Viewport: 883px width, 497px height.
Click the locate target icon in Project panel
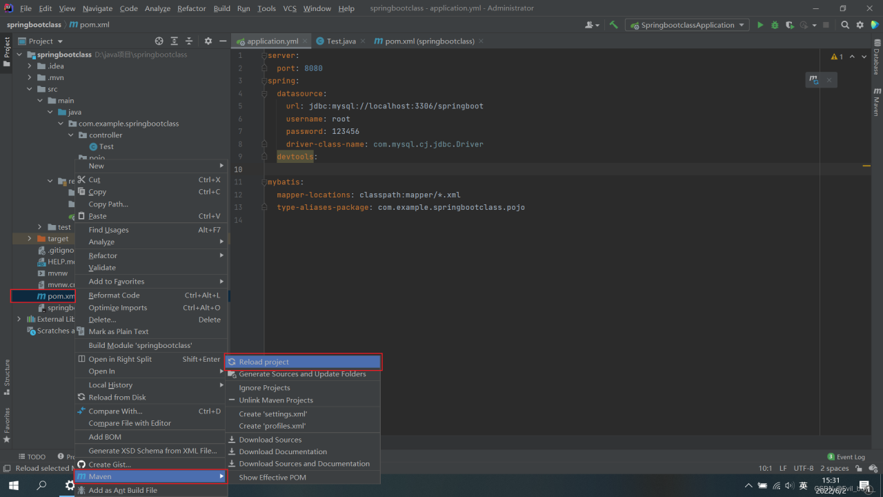click(159, 41)
